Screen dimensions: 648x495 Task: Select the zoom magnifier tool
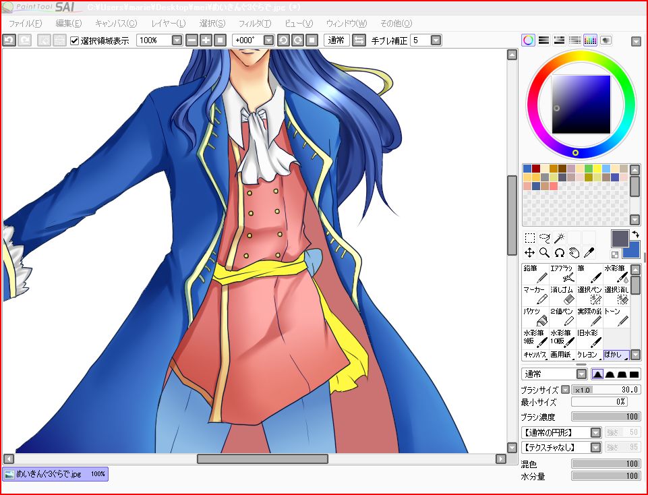tap(545, 252)
